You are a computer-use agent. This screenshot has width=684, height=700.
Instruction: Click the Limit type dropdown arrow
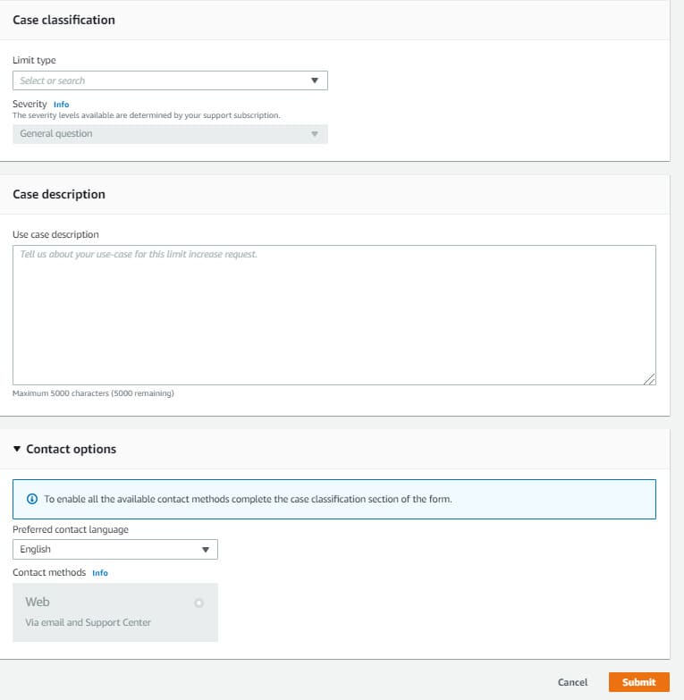[315, 80]
